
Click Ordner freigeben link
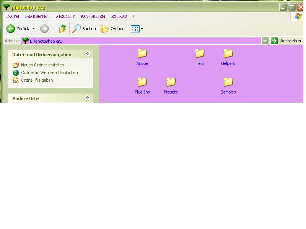point(37,80)
